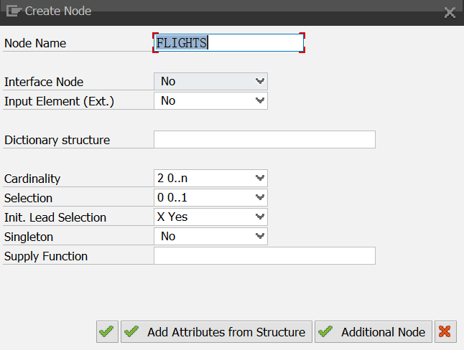This screenshot has height=350, width=464.
Task: Click the Interface Node dropdown arrow
Action: (x=260, y=81)
